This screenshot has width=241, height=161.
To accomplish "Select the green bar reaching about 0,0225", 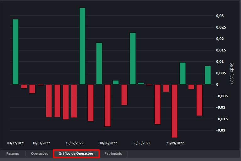I will (x=133, y=58).
